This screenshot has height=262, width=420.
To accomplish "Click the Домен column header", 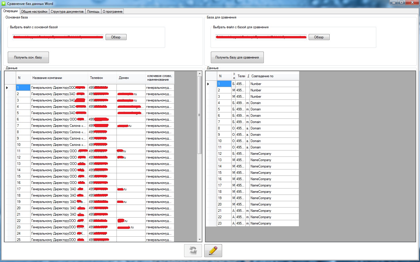I will [x=131, y=78].
